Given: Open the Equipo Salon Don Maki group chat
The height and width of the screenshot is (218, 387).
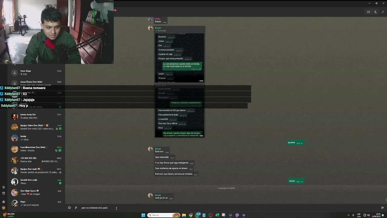Looking at the screenshot, I should click(36, 127).
